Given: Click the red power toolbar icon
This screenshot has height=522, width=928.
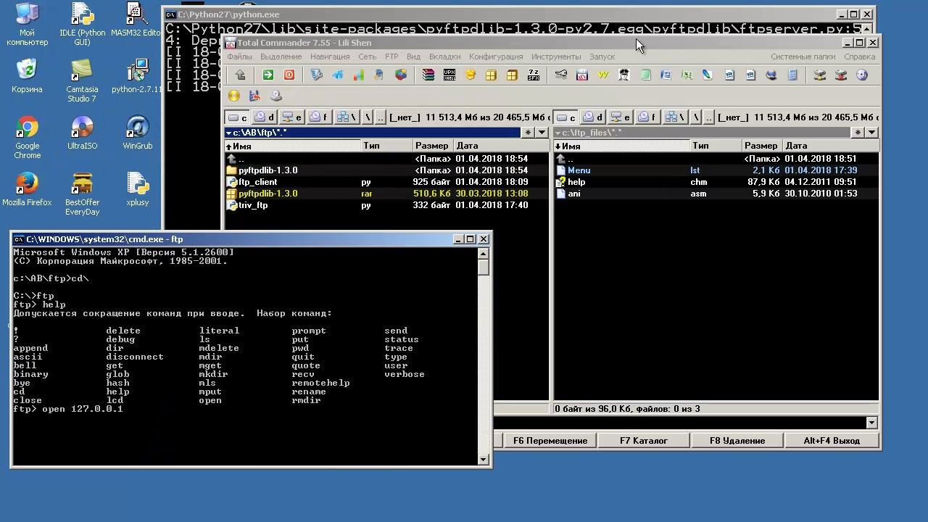Looking at the screenshot, I should tap(289, 75).
